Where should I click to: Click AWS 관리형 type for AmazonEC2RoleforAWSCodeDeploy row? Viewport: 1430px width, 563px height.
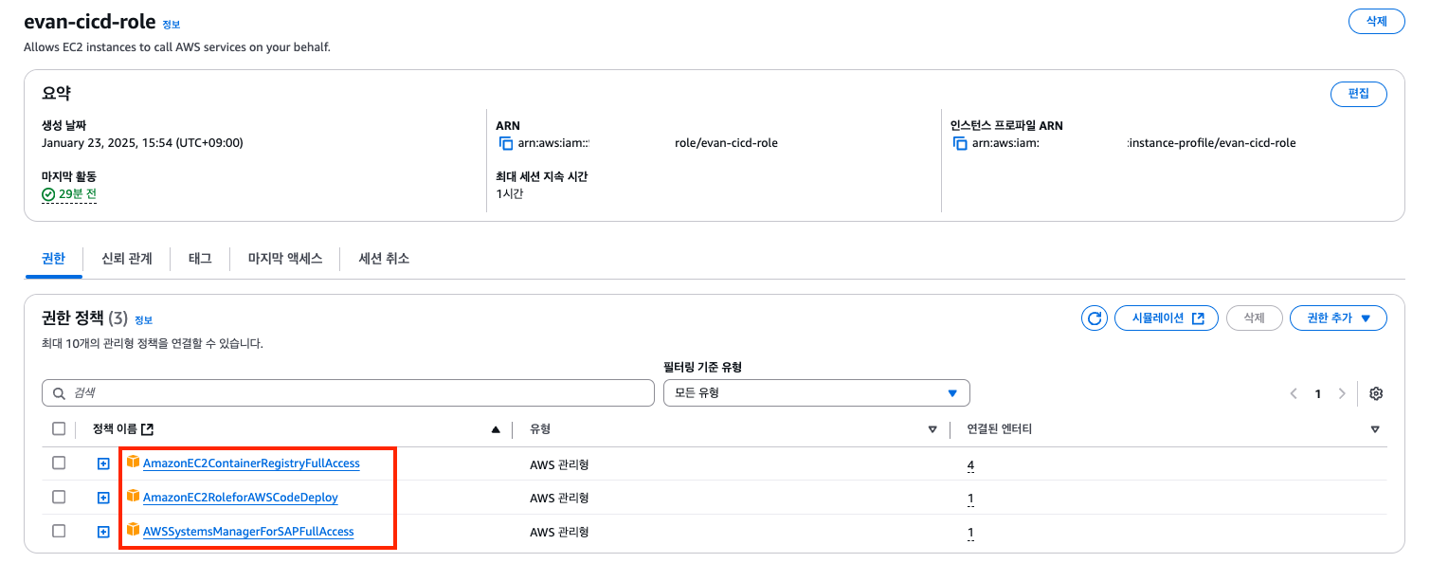559,499
